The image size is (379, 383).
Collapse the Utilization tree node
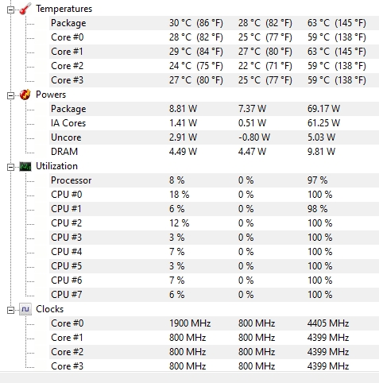tap(10, 167)
